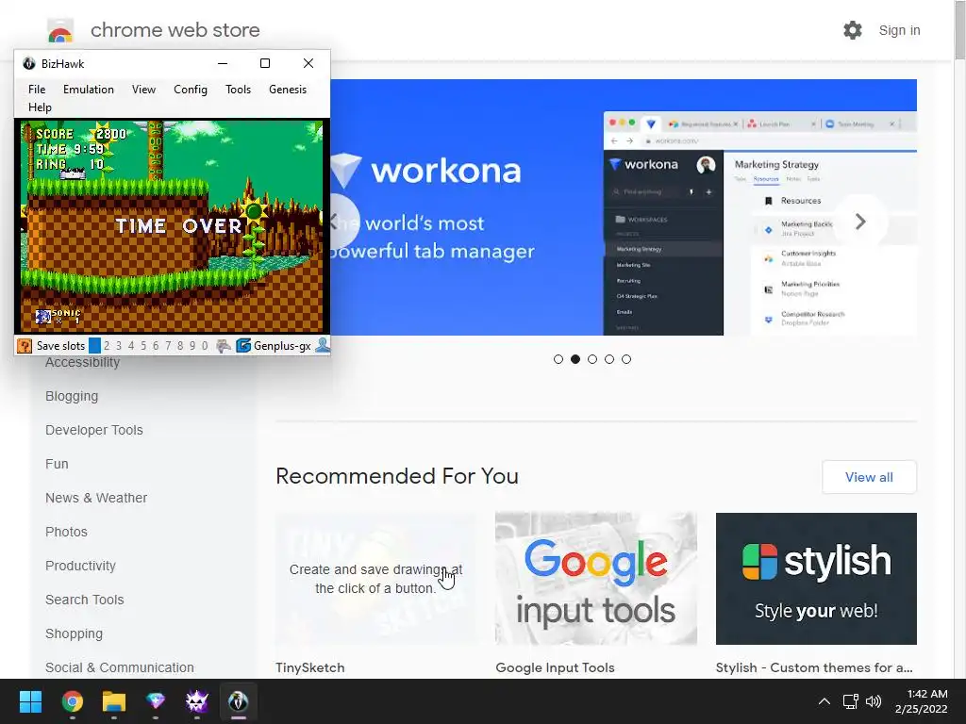Click the question-block icon in BizHawk status bar

click(25, 346)
